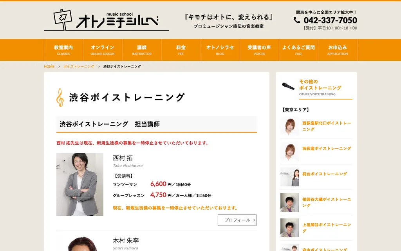Click the 6,600 円 one-on-one fee
Viewport: 401px width, 251px height.
[x=171, y=184]
